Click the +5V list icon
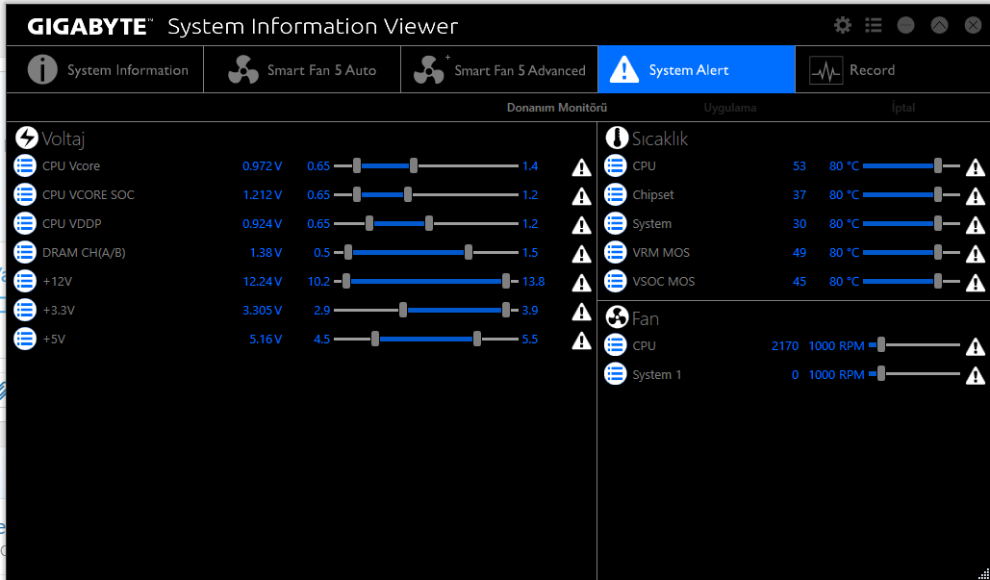Screen dimensions: 990x580 pyautogui.click(x=25, y=339)
